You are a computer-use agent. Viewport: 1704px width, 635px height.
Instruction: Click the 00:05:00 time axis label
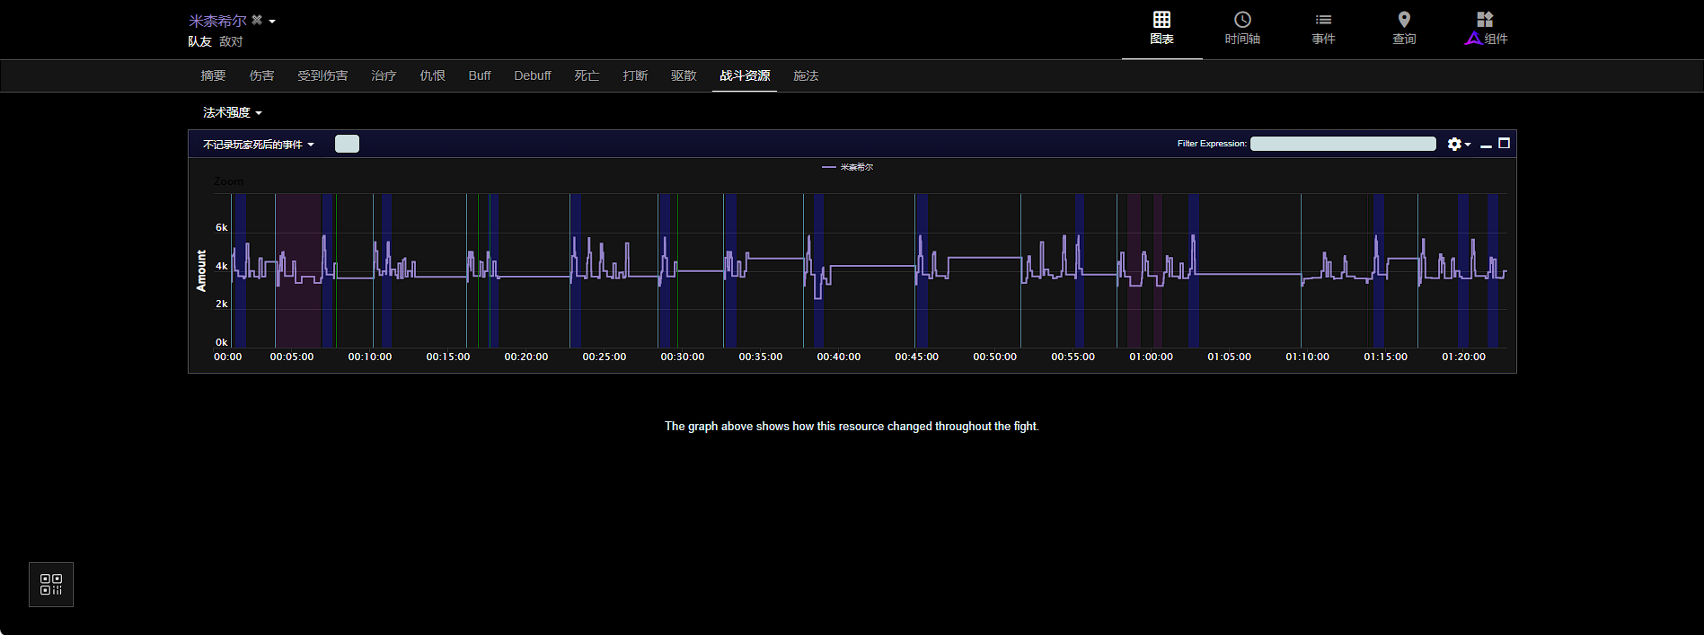(292, 357)
